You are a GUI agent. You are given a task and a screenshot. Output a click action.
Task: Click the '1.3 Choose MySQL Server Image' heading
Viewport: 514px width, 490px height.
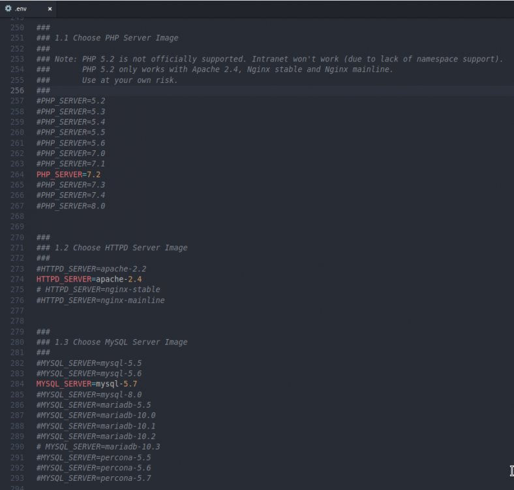[x=121, y=342]
